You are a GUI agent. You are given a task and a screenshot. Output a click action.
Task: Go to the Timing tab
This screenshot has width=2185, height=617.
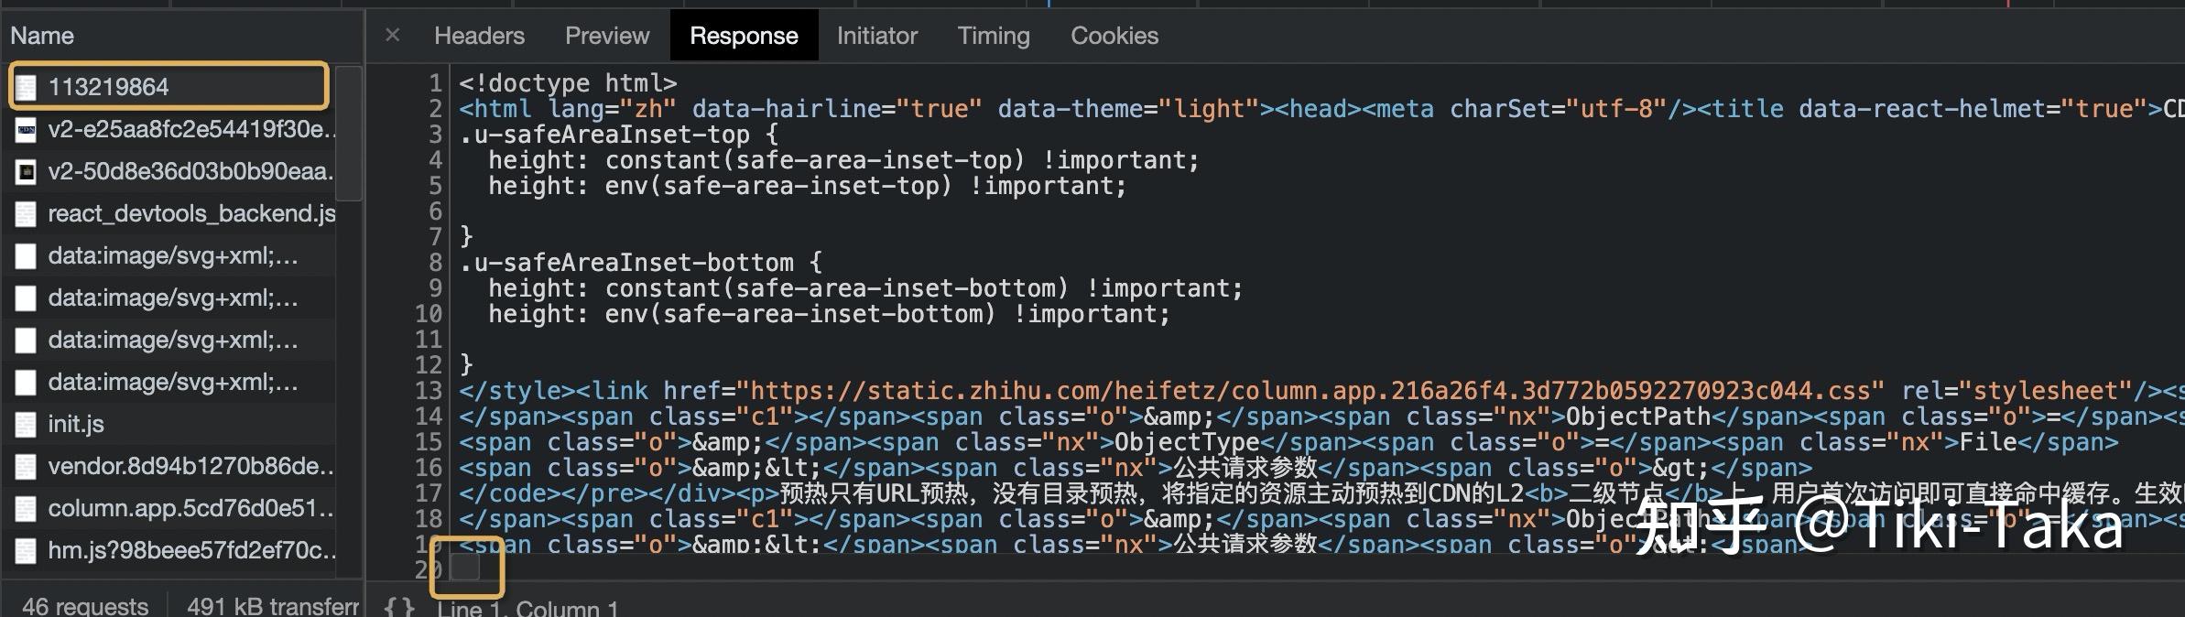click(994, 36)
